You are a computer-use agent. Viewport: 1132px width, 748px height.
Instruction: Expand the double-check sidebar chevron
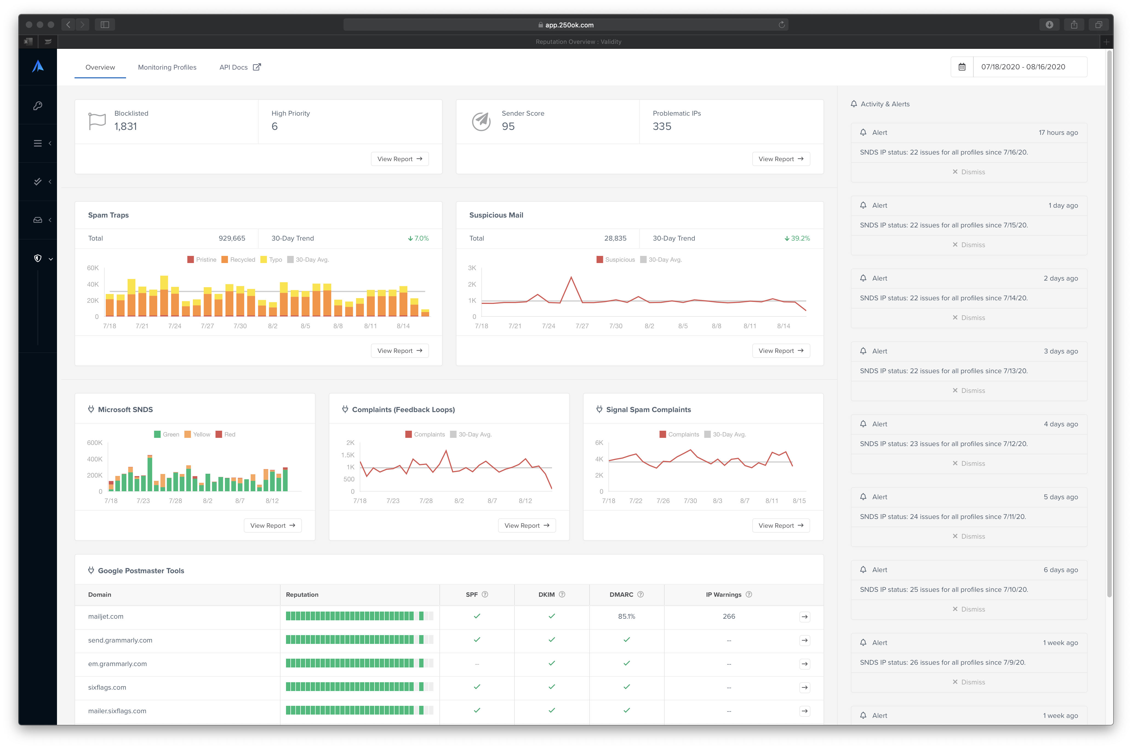[x=50, y=182]
